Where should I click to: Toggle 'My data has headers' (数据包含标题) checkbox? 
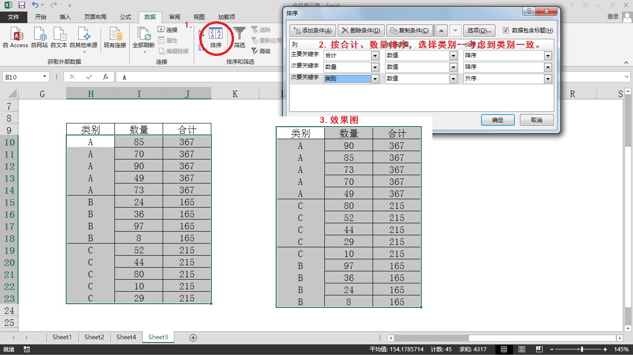(x=506, y=31)
